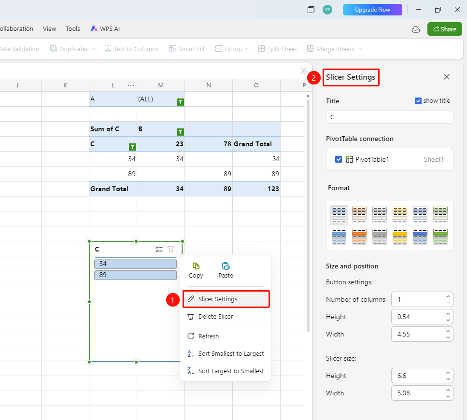Decrease Button settings Height with the down arrow
Screen dimensions: 467x420
(448, 320)
